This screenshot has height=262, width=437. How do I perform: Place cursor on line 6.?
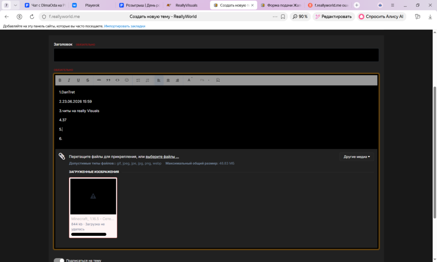60,139
